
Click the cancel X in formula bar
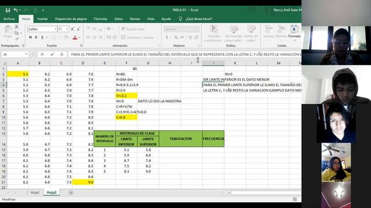tap(42, 54)
